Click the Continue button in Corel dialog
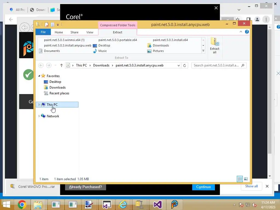The height and width of the screenshot is (210, 280). coord(203,187)
